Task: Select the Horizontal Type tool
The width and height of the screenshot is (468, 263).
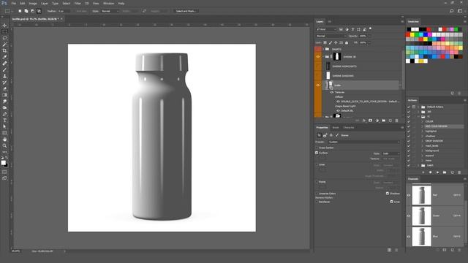Action: point(4,121)
